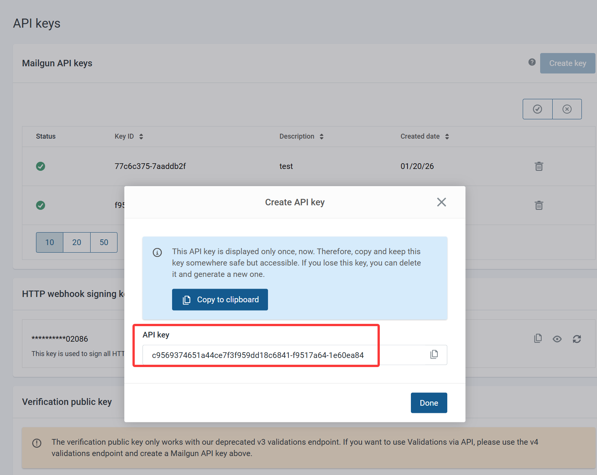Toggle the status checkmark of second key

pyautogui.click(x=41, y=205)
